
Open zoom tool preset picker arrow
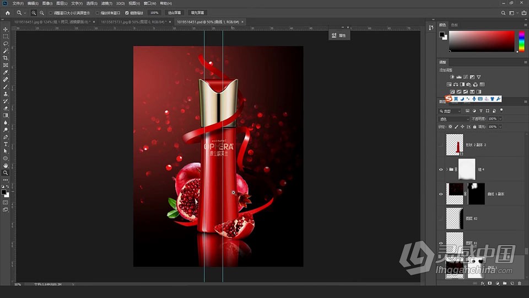(25, 13)
